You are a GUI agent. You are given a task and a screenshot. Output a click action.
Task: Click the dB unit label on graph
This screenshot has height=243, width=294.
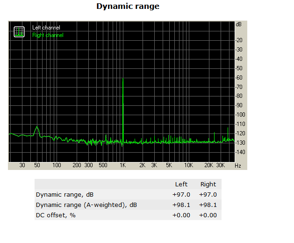pos(239,24)
